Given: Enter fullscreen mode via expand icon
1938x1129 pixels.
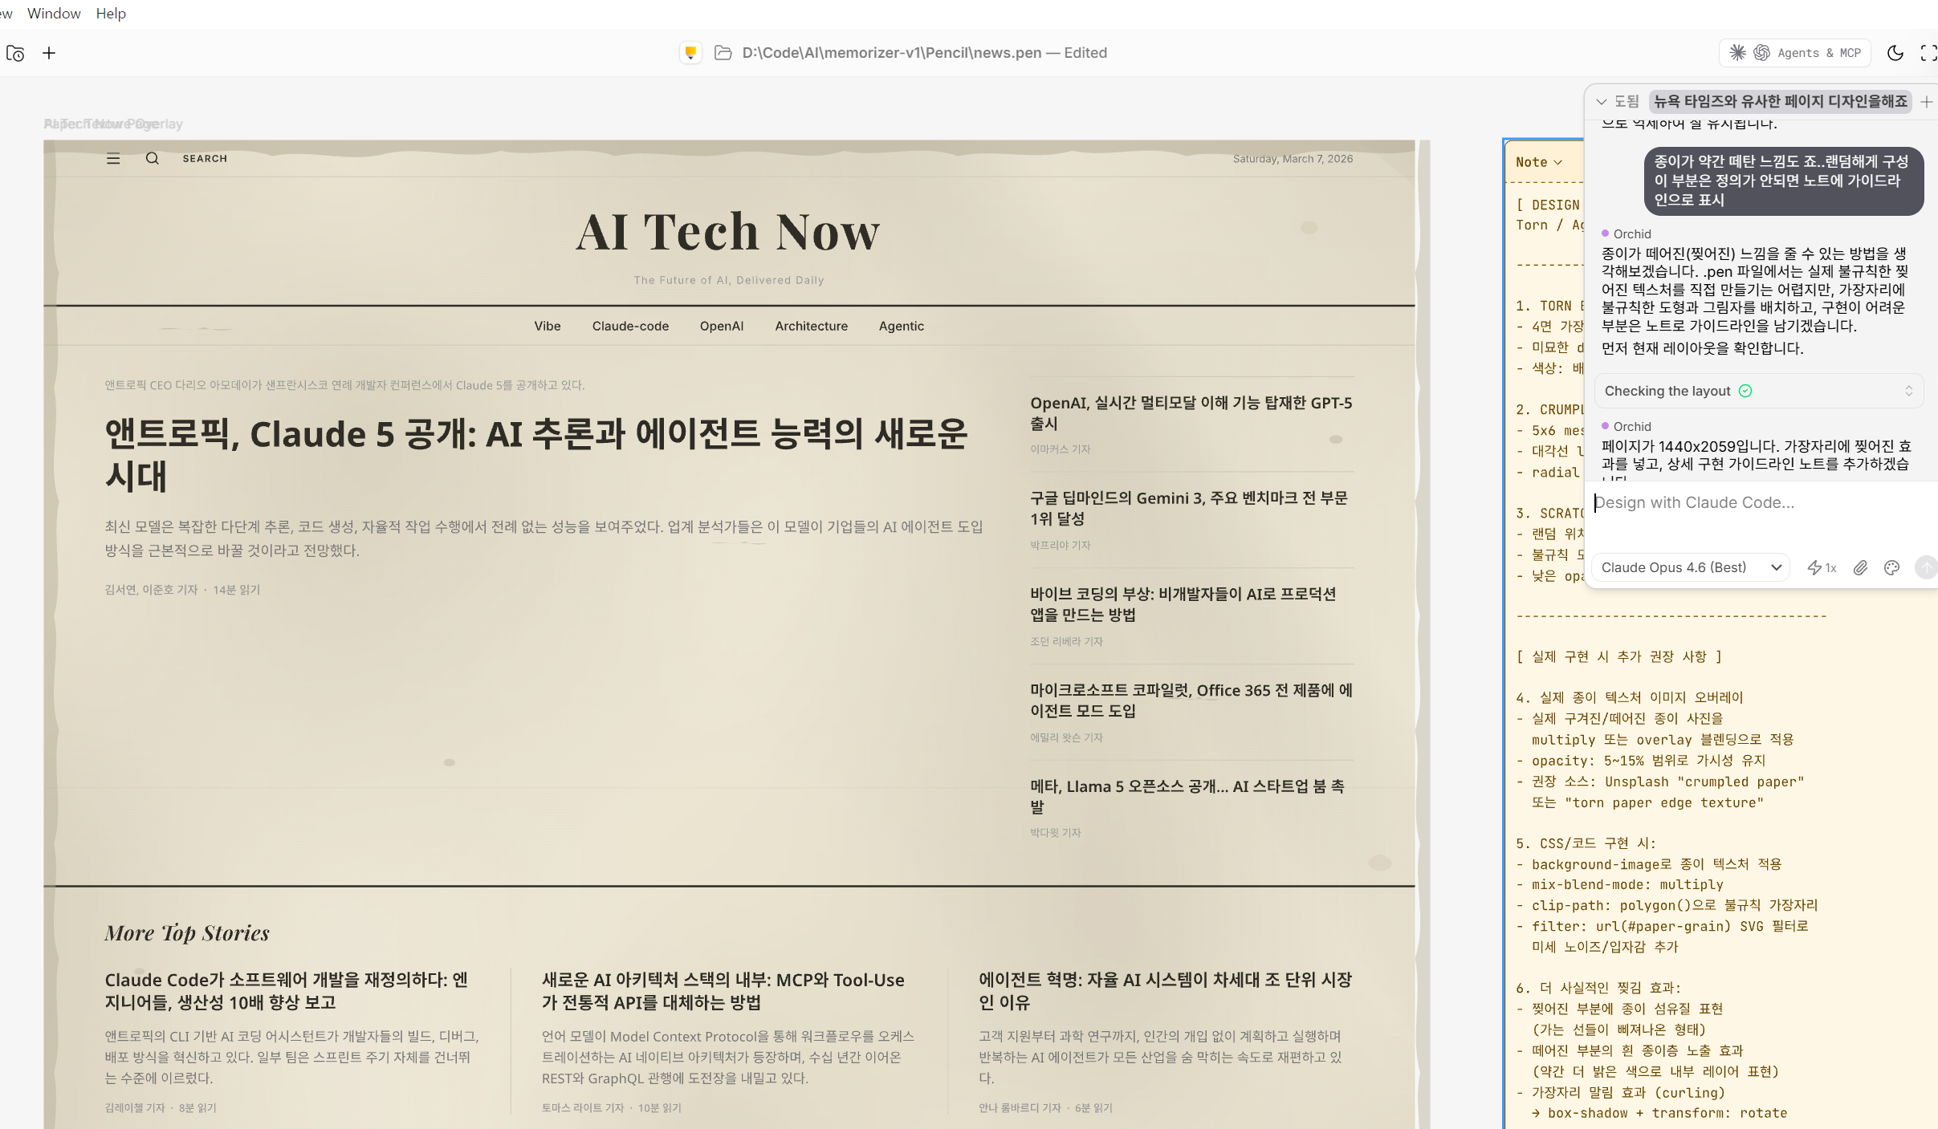Looking at the screenshot, I should [1928, 53].
